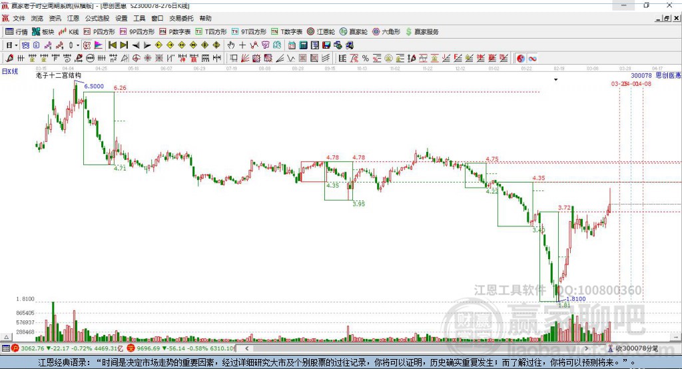Click the red floppy save icon
Image resolution: width=682 pixels, height=369 pixels.
click(x=326, y=45)
